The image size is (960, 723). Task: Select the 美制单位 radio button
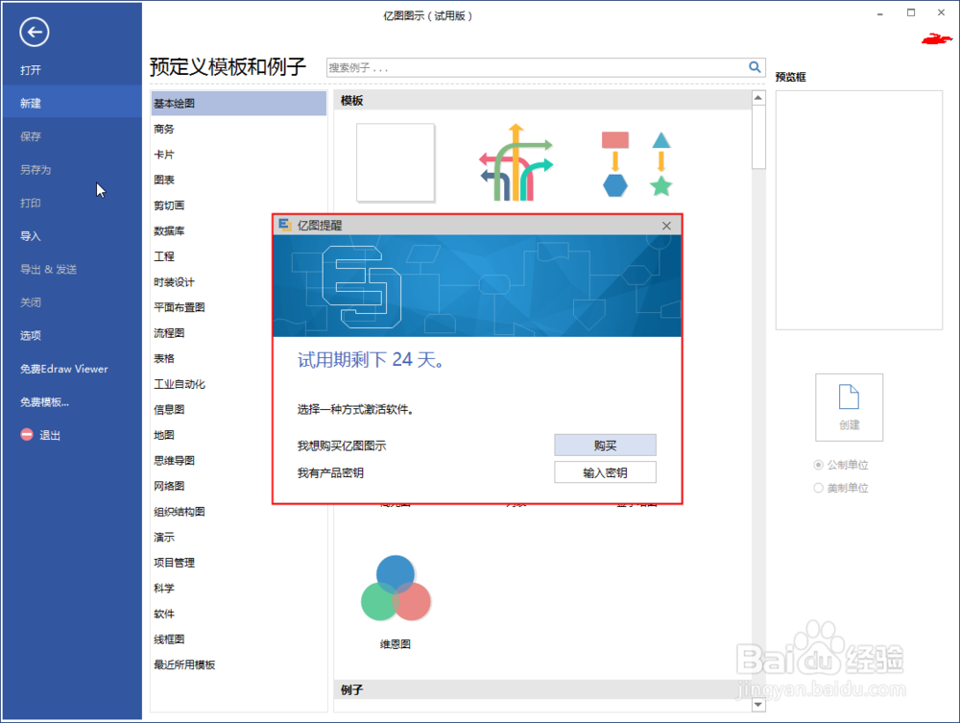[819, 487]
